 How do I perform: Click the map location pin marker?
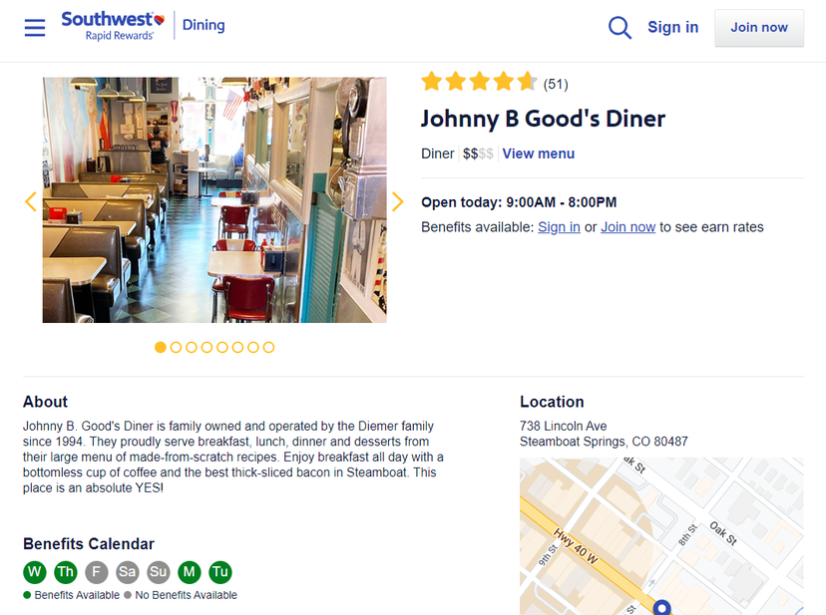(662, 607)
